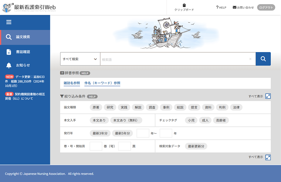Click the 最新看護索引Web logo
The image size is (281, 182).
coord(29,7)
